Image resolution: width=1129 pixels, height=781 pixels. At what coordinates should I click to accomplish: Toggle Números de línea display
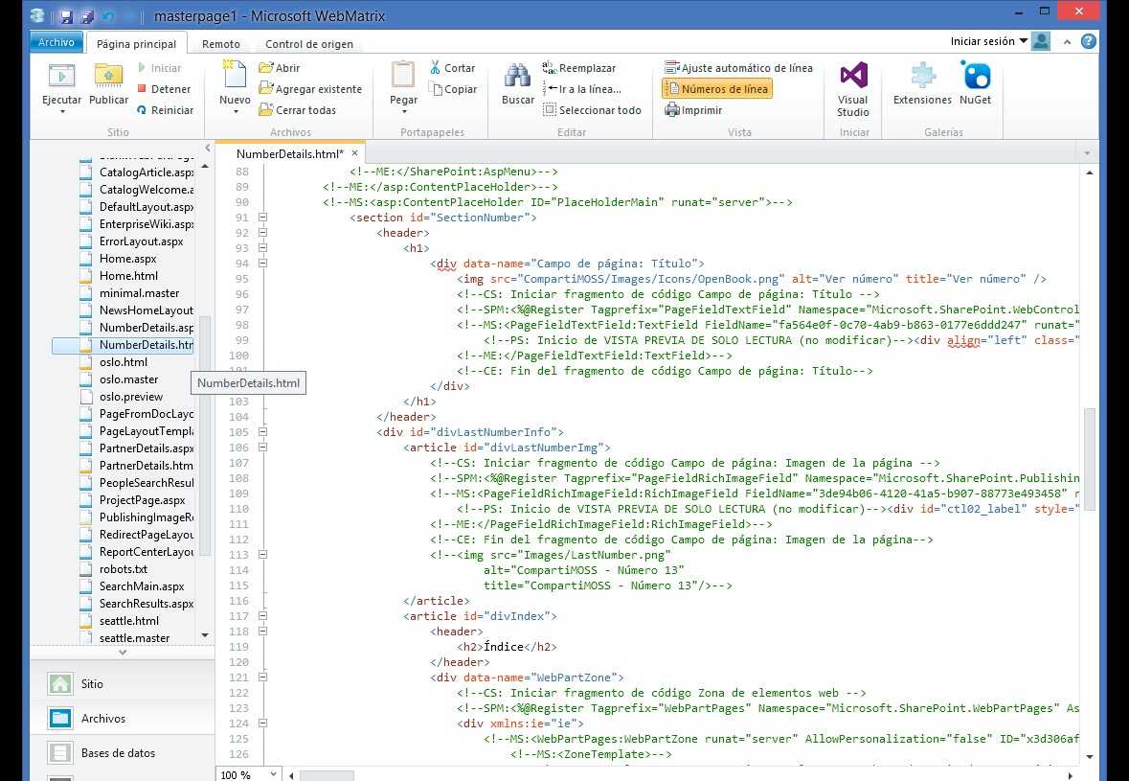pyautogui.click(x=717, y=89)
